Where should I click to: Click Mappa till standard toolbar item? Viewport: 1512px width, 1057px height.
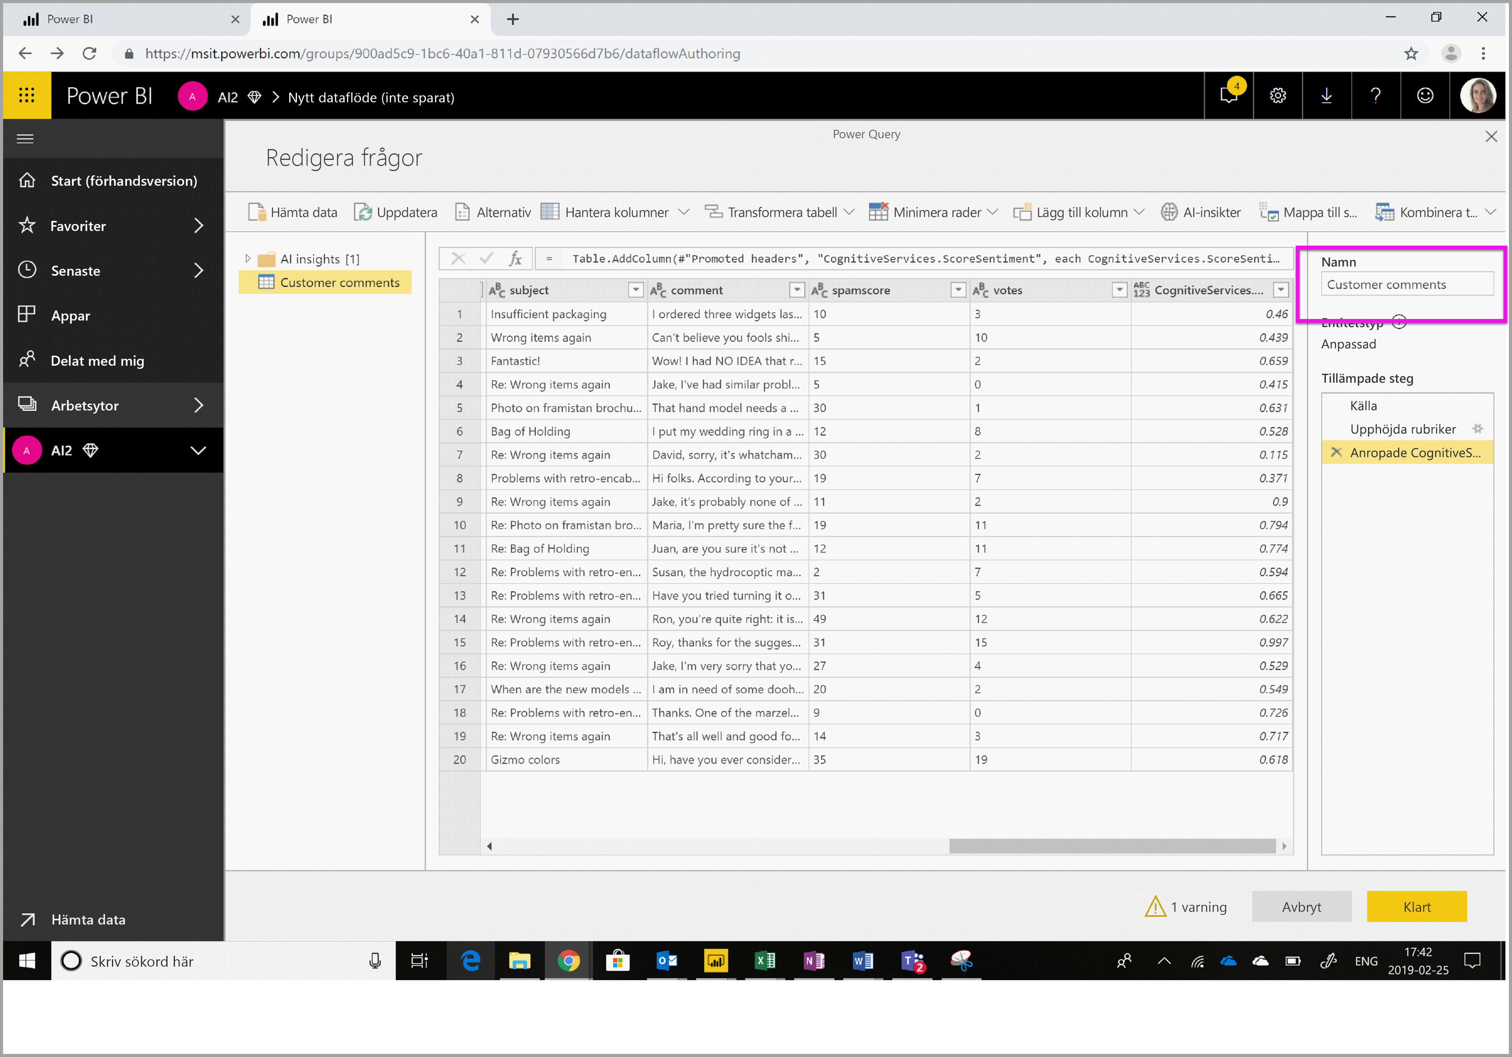tap(1308, 212)
